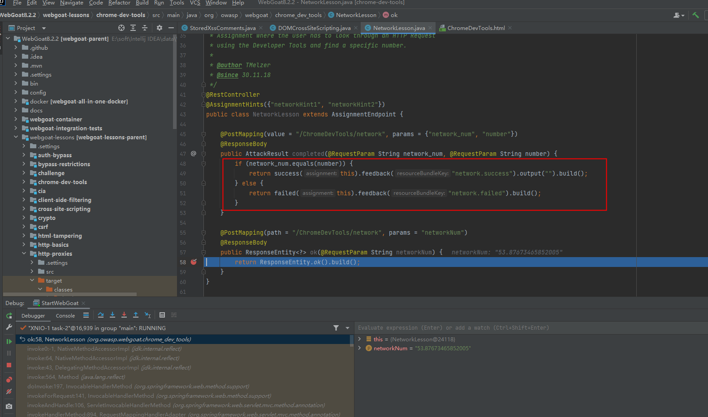The height and width of the screenshot is (417, 708).
Task: Close the NetworkLesson.java tab
Action: coord(430,28)
